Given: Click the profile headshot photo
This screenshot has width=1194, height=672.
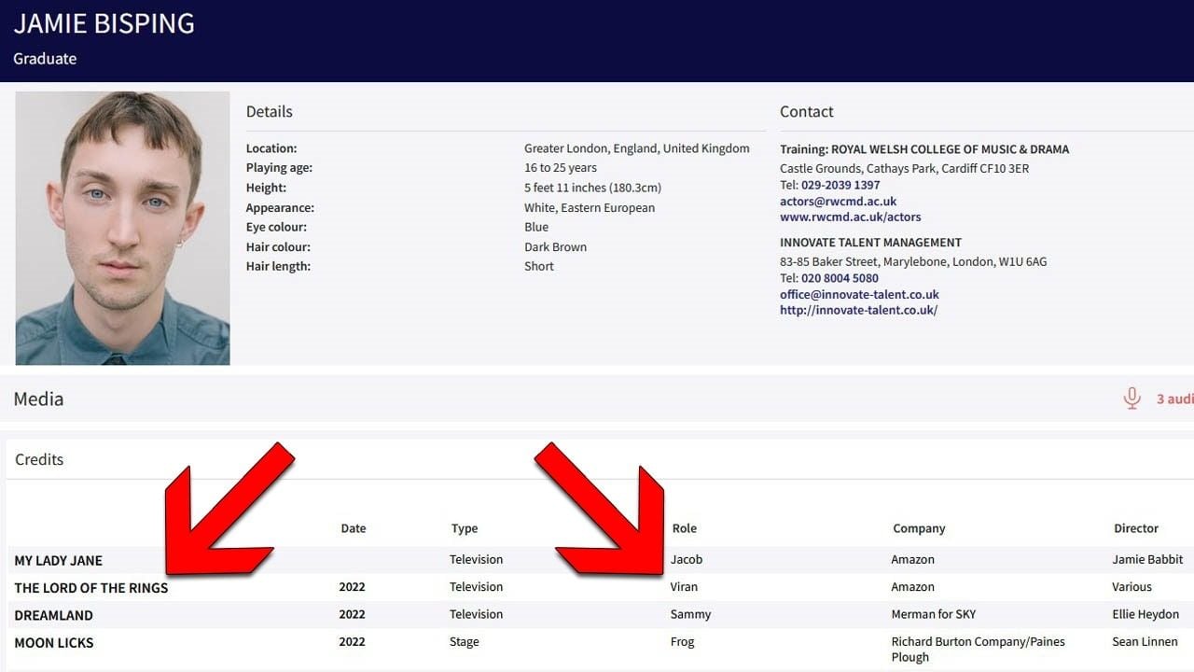Looking at the screenshot, I should pyautogui.click(x=122, y=228).
